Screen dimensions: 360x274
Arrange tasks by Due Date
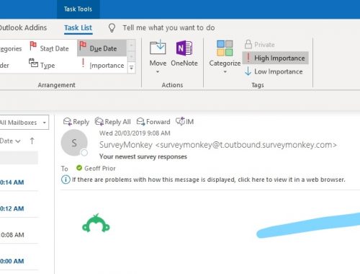(x=102, y=48)
